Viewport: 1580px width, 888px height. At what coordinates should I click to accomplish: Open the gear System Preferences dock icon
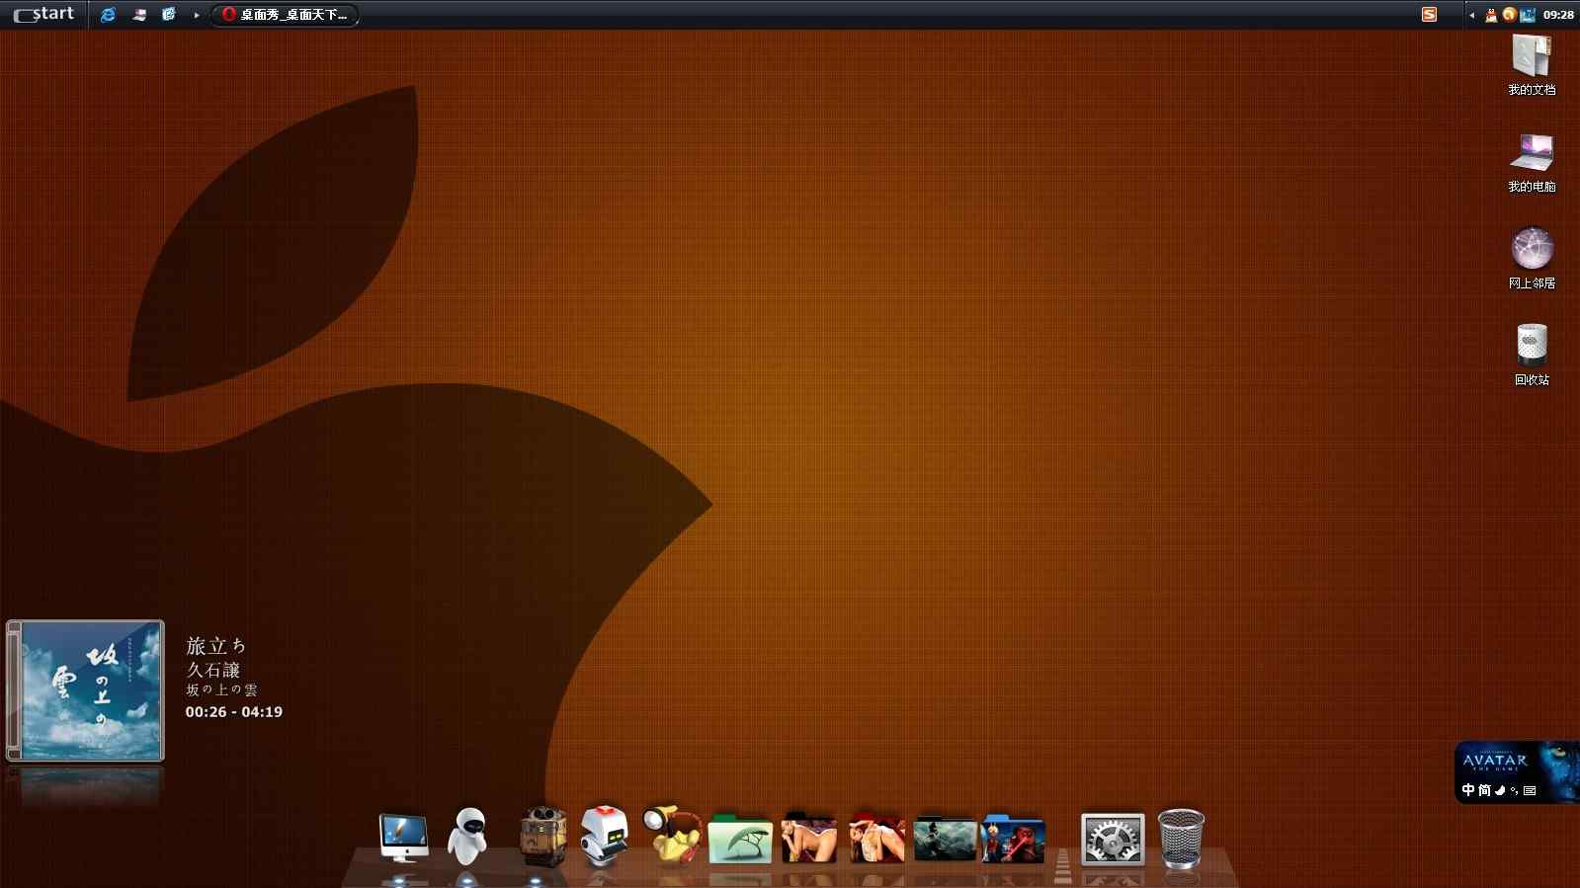click(1113, 840)
